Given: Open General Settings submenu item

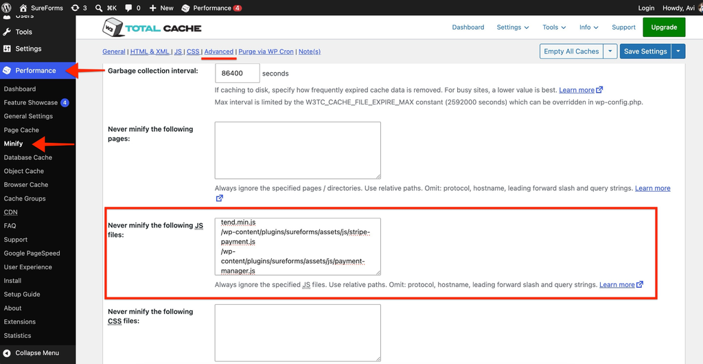Looking at the screenshot, I should [x=28, y=116].
